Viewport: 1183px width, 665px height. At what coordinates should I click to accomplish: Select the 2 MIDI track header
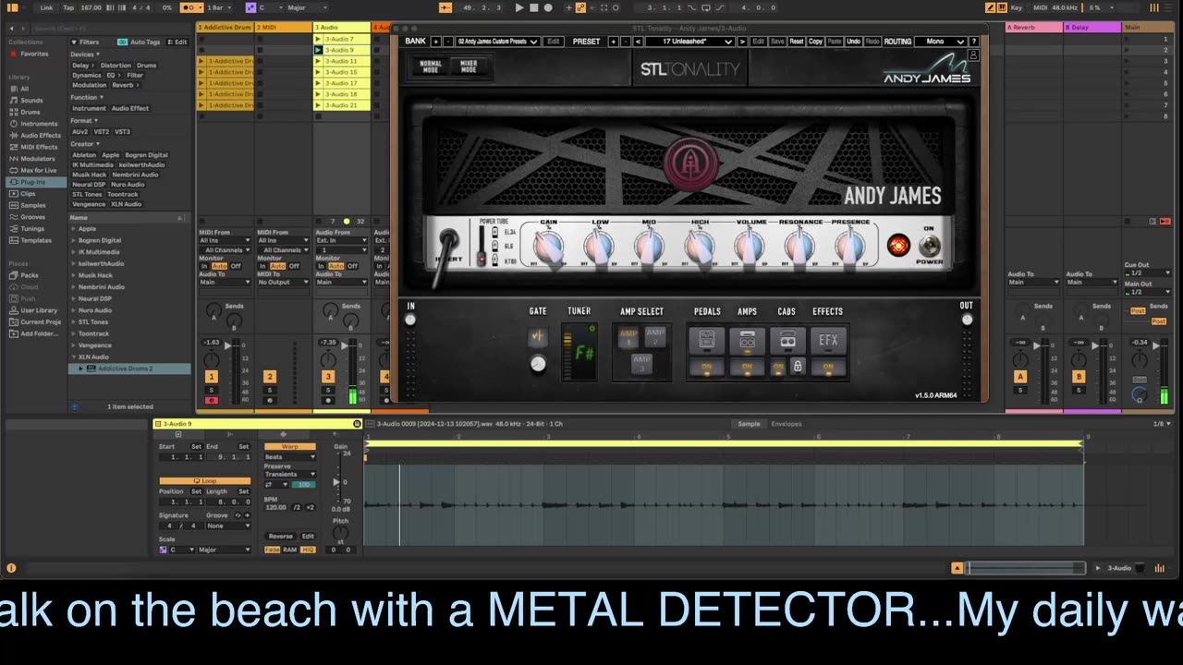coord(284,28)
